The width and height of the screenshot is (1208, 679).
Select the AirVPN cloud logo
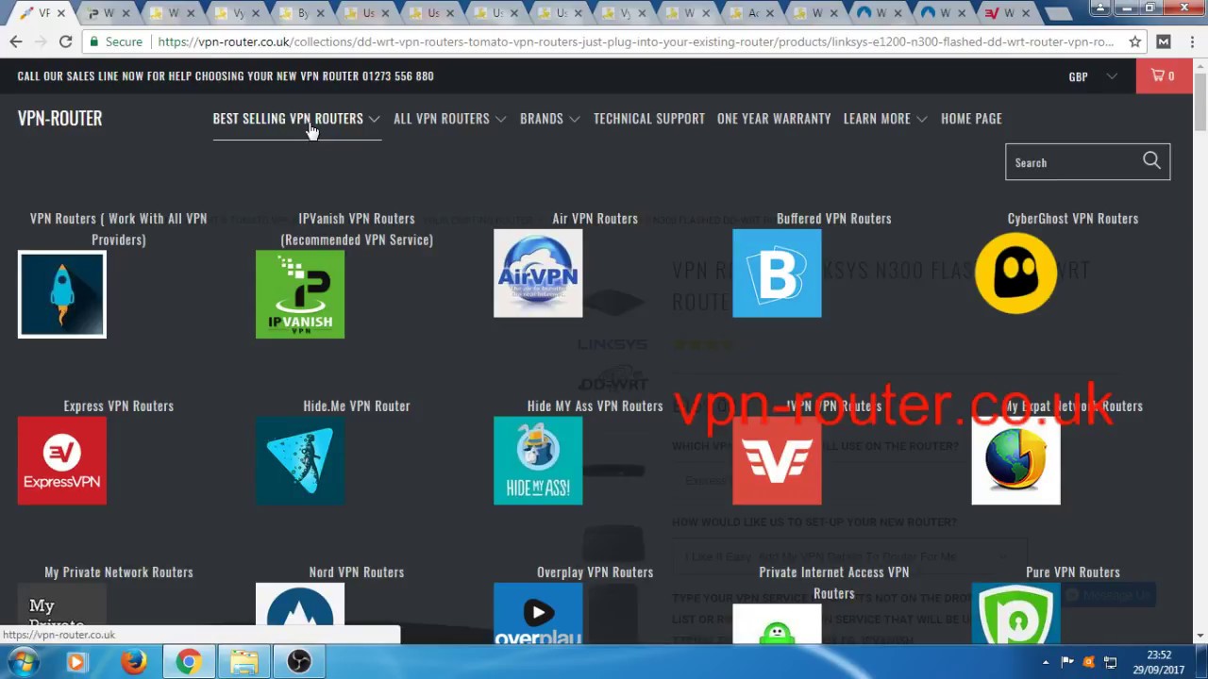(x=538, y=273)
